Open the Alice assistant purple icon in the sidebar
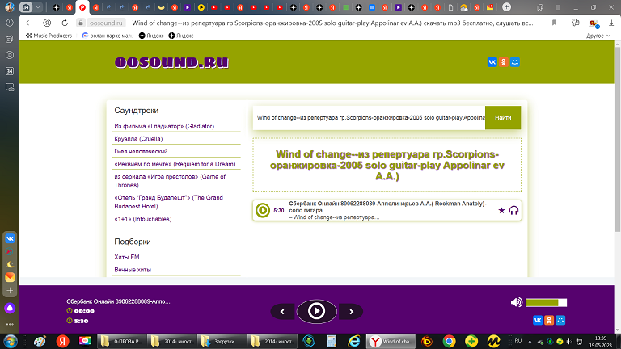Screen dimensions: 621x349 coord(10,309)
